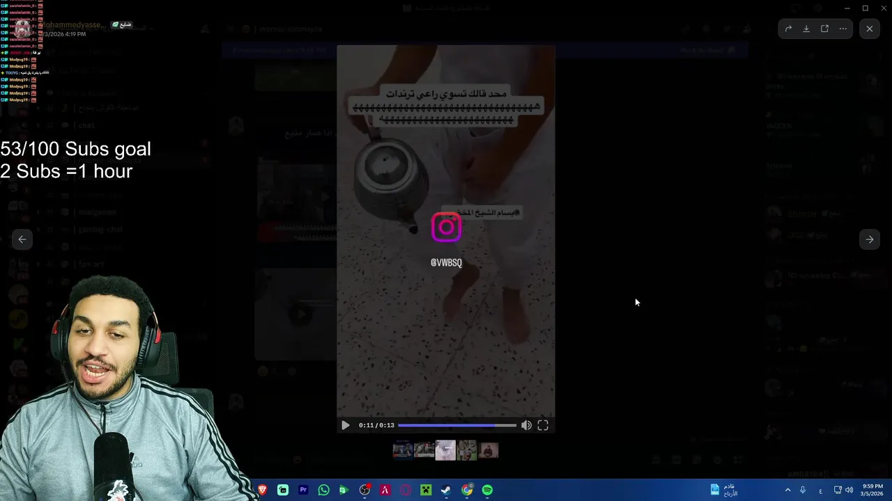Click the @VWBSQ handle text
This screenshot has height=501, width=892.
446,262
